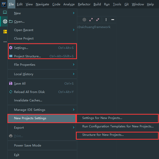This screenshot has width=159, height=159.
Task: Select Reload All from Disk
Action: [29, 92]
